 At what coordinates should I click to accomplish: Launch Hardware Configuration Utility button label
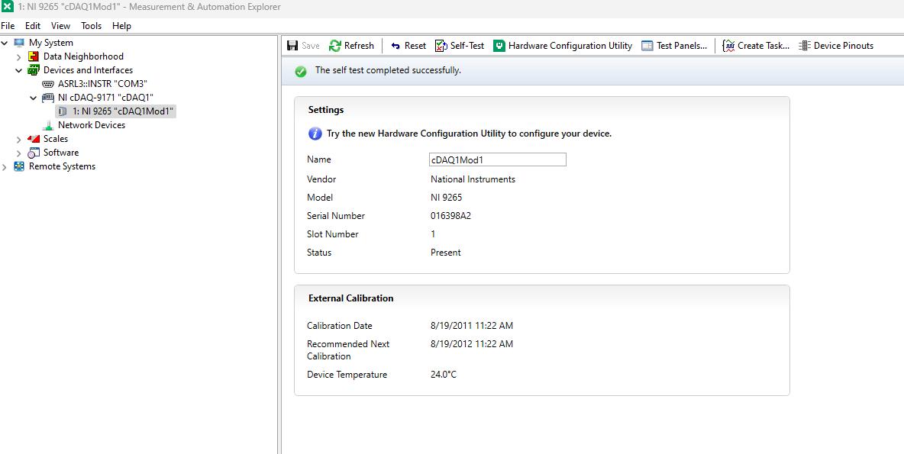point(570,46)
